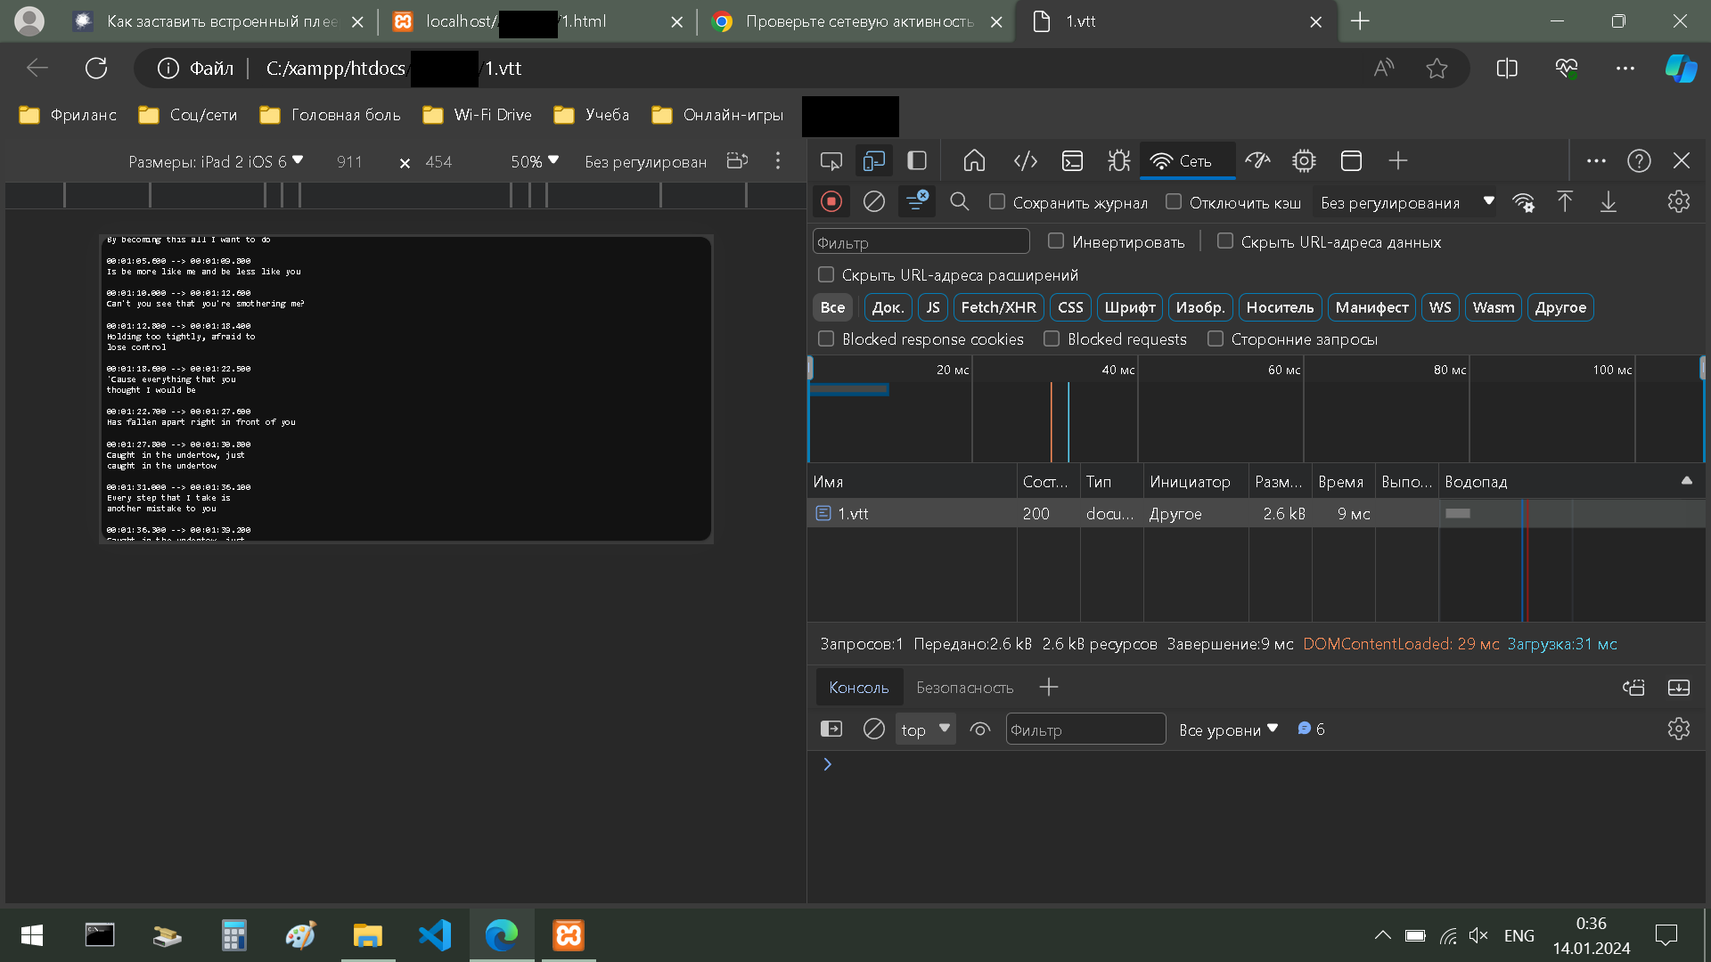The height and width of the screenshot is (962, 1711).
Task: Add more tools with plus icon
Action: coord(1397,161)
